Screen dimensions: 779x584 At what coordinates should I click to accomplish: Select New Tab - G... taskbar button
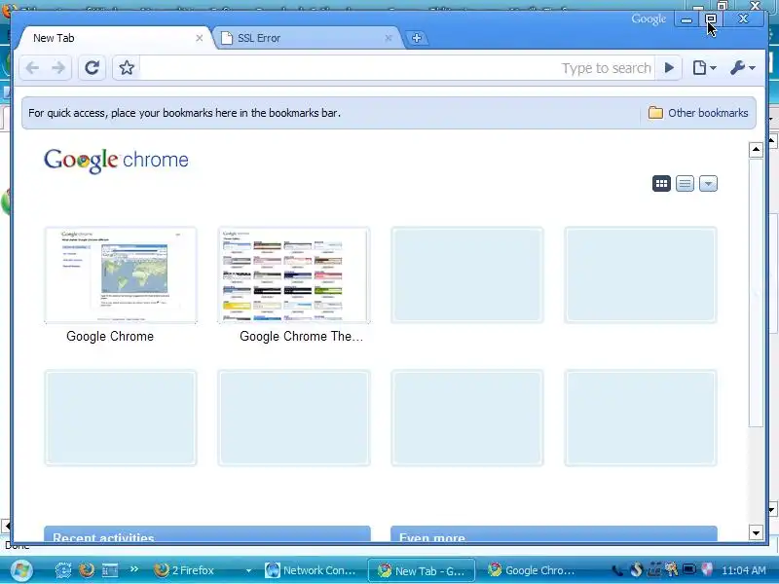pos(422,570)
